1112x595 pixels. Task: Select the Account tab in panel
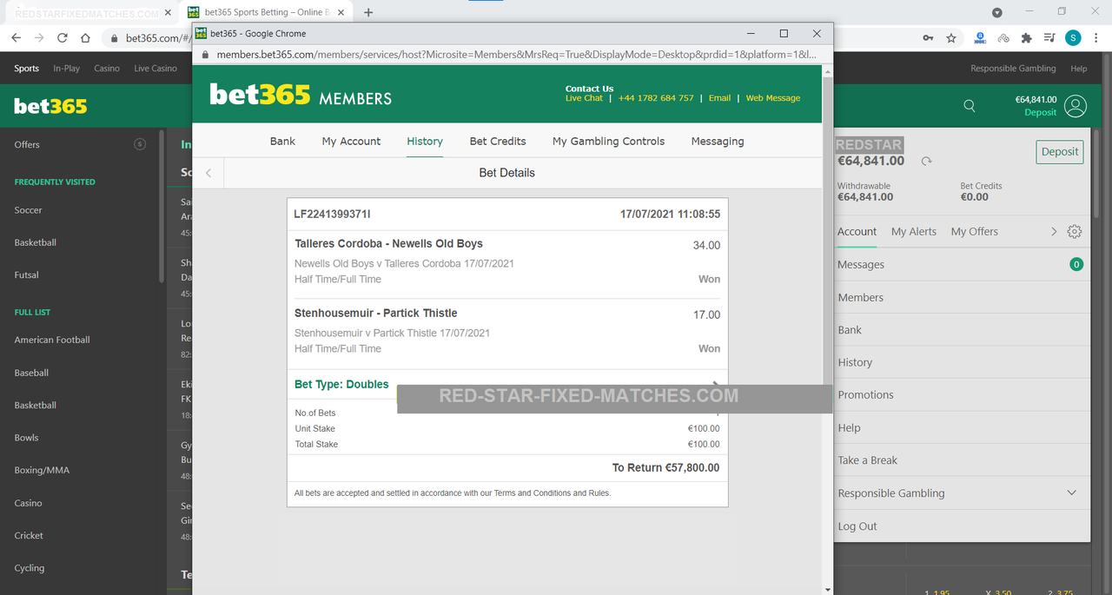pos(857,232)
